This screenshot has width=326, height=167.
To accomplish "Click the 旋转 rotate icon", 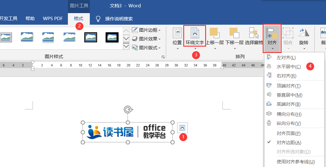I will [x=304, y=33].
